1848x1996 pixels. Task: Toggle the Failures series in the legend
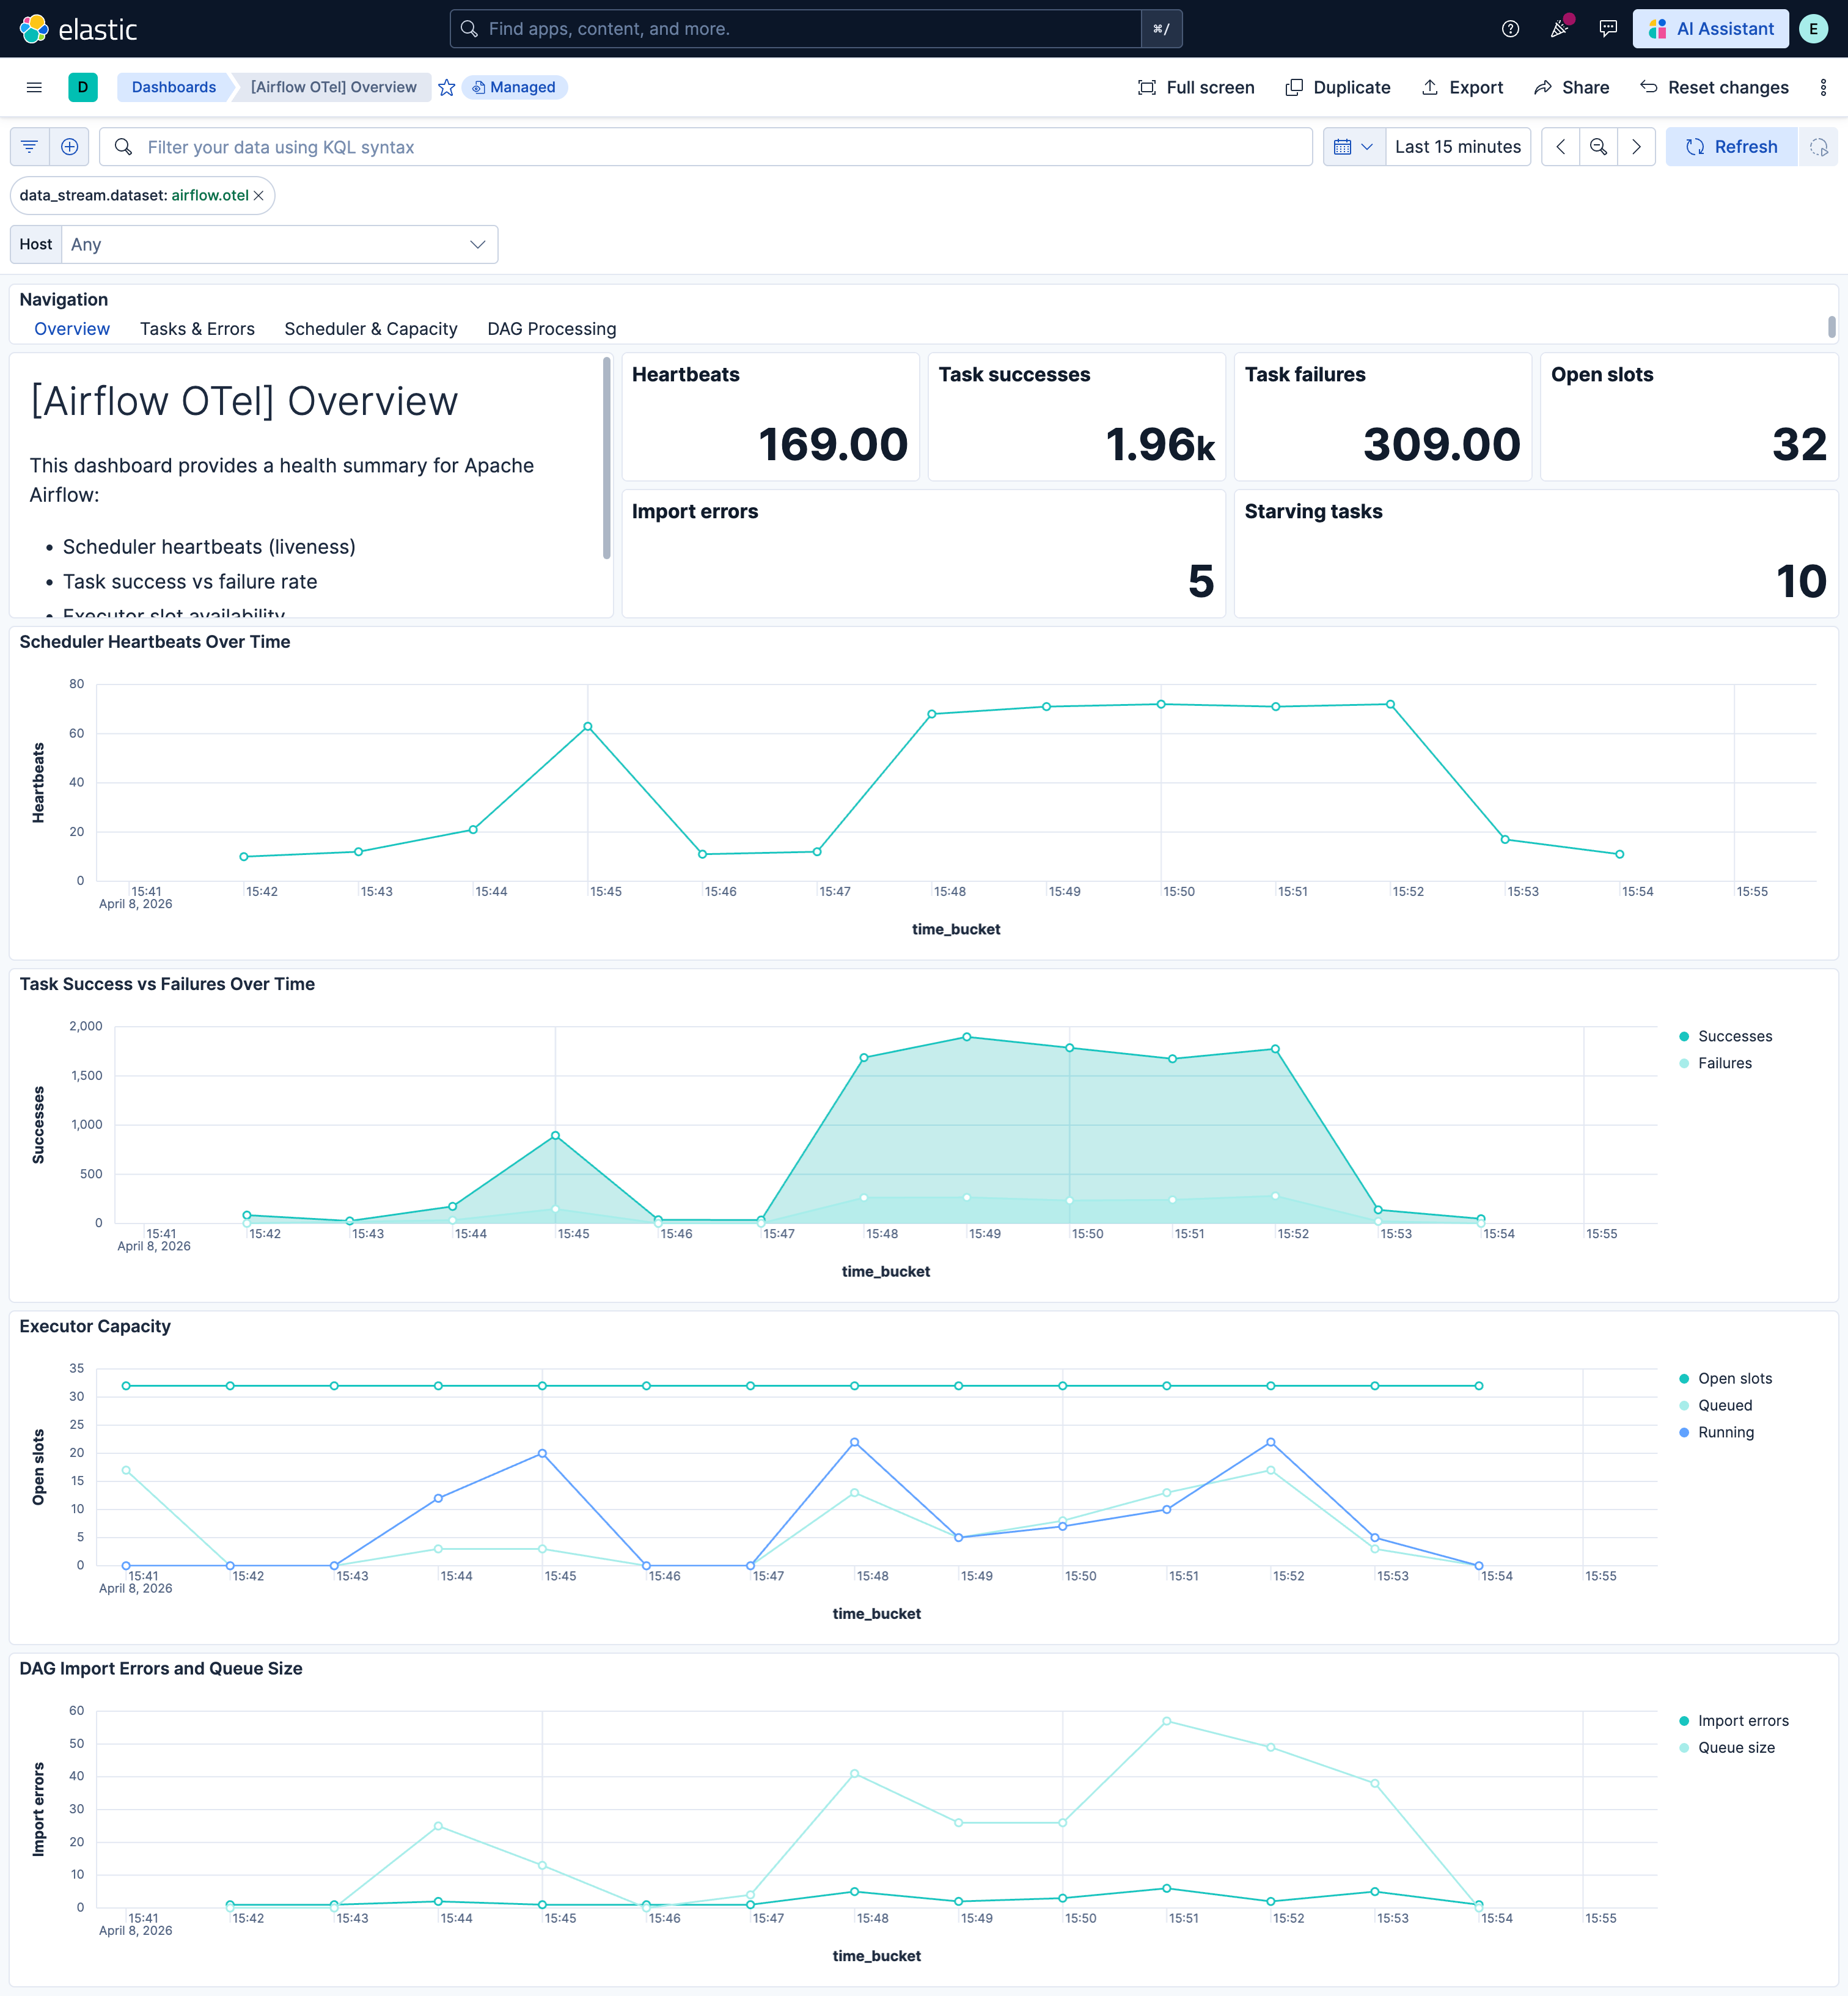(1726, 1062)
